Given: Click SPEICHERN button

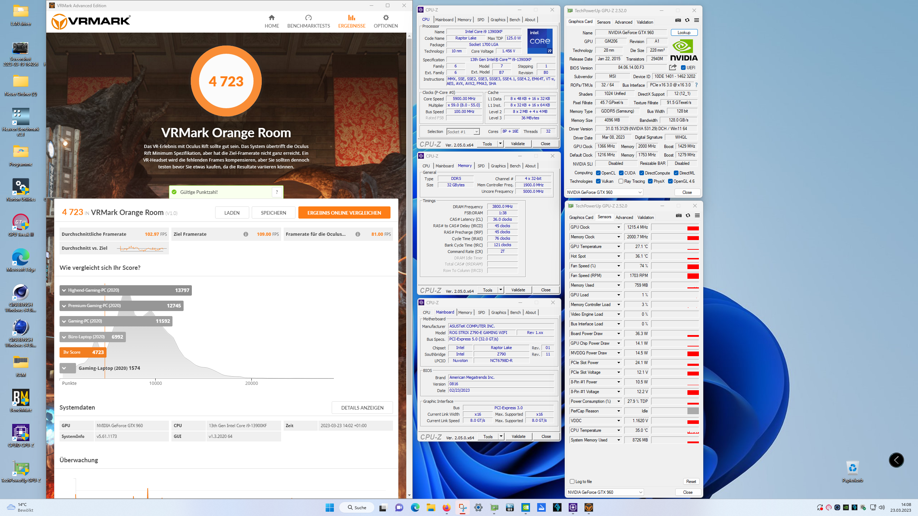Looking at the screenshot, I should pos(274,212).
